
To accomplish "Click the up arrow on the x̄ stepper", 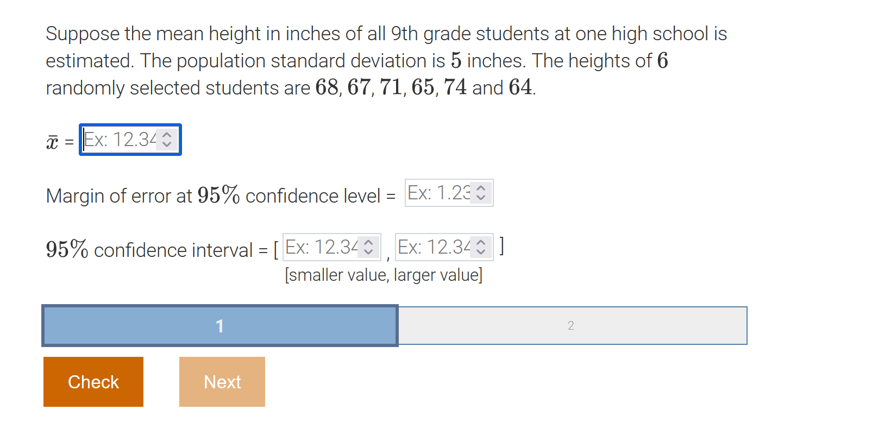I will tap(166, 135).
